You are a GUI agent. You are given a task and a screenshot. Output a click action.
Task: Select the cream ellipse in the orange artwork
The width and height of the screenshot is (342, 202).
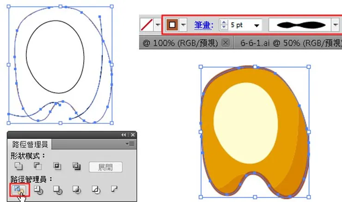(245, 123)
